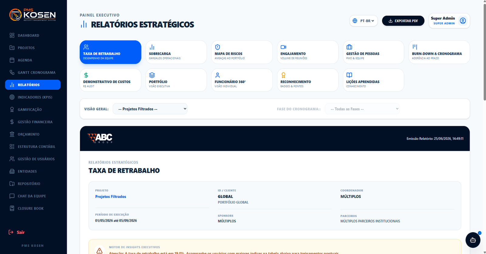Click the ABC Group logo in report header
This screenshot has height=254, width=486.
pyautogui.click(x=100, y=138)
